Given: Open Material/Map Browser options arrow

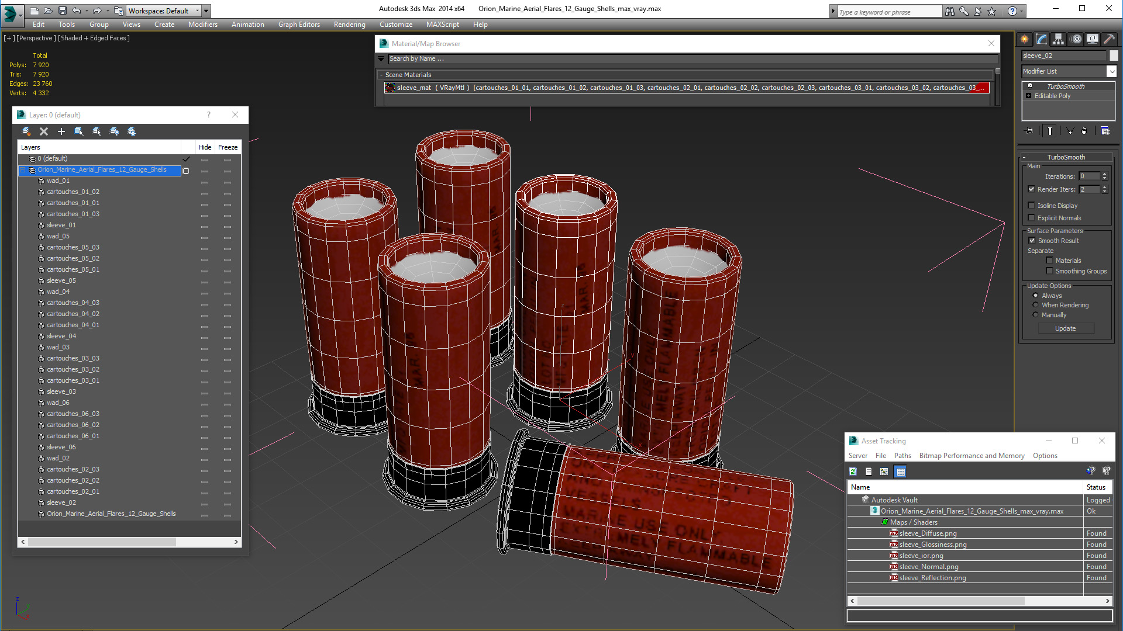Looking at the screenshot, I should pos(381,58).
